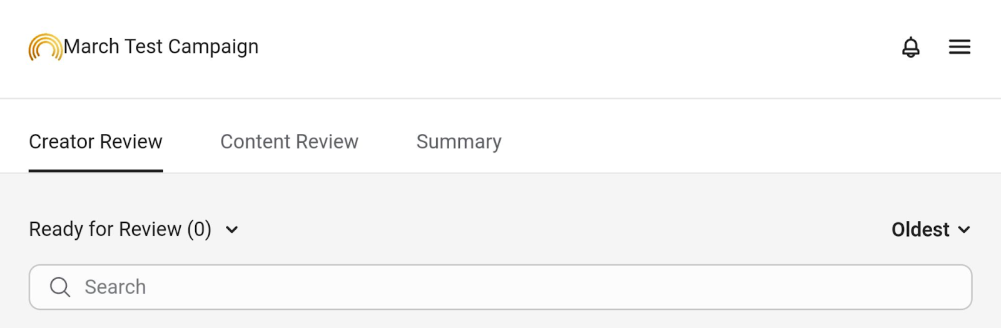Open the hamburger menu icon

click(960, 47)
